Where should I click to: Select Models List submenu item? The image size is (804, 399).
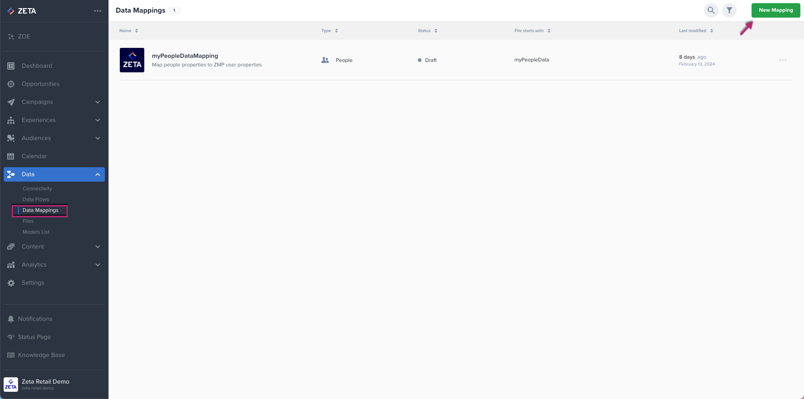click(36, 232)
